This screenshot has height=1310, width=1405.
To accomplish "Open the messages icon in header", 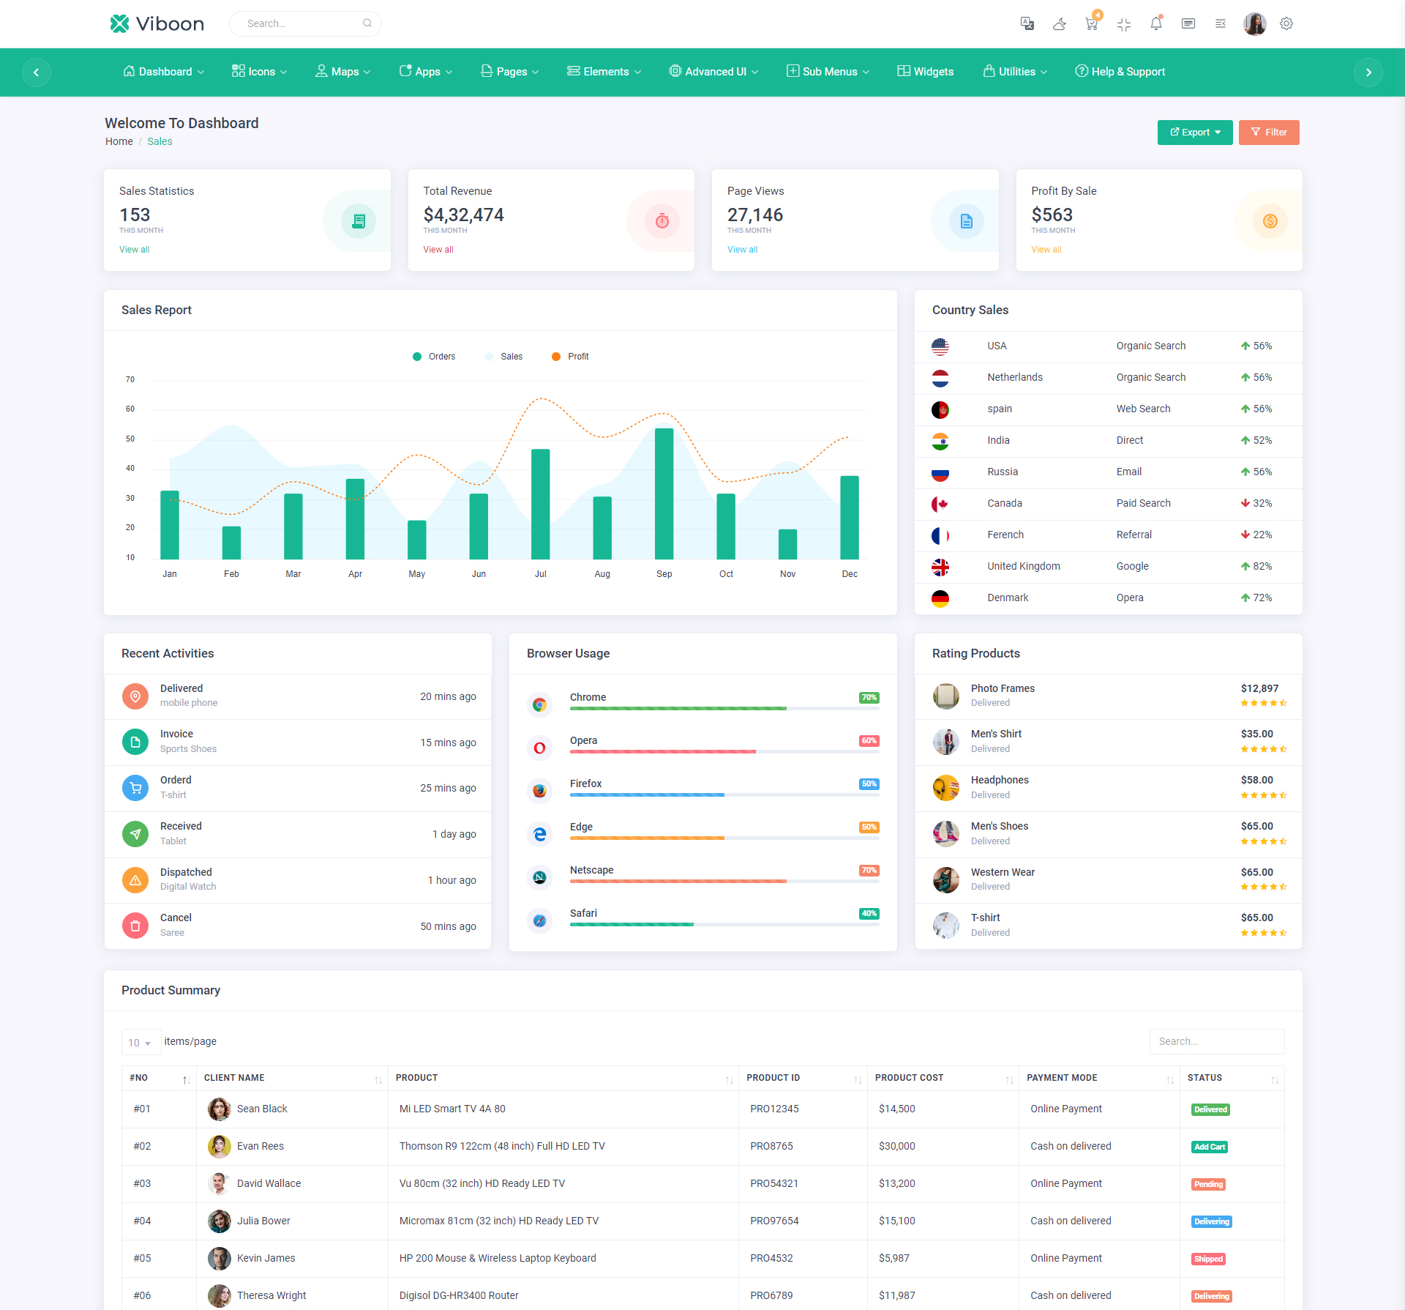I will (1188, 23).
